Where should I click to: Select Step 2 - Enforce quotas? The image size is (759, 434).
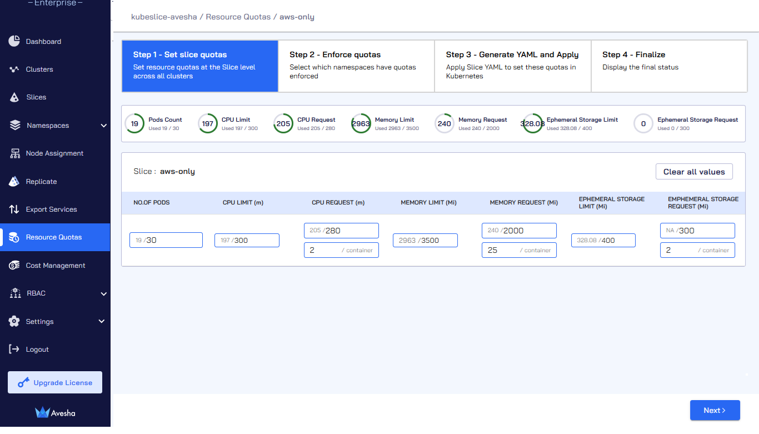point(356,66)
